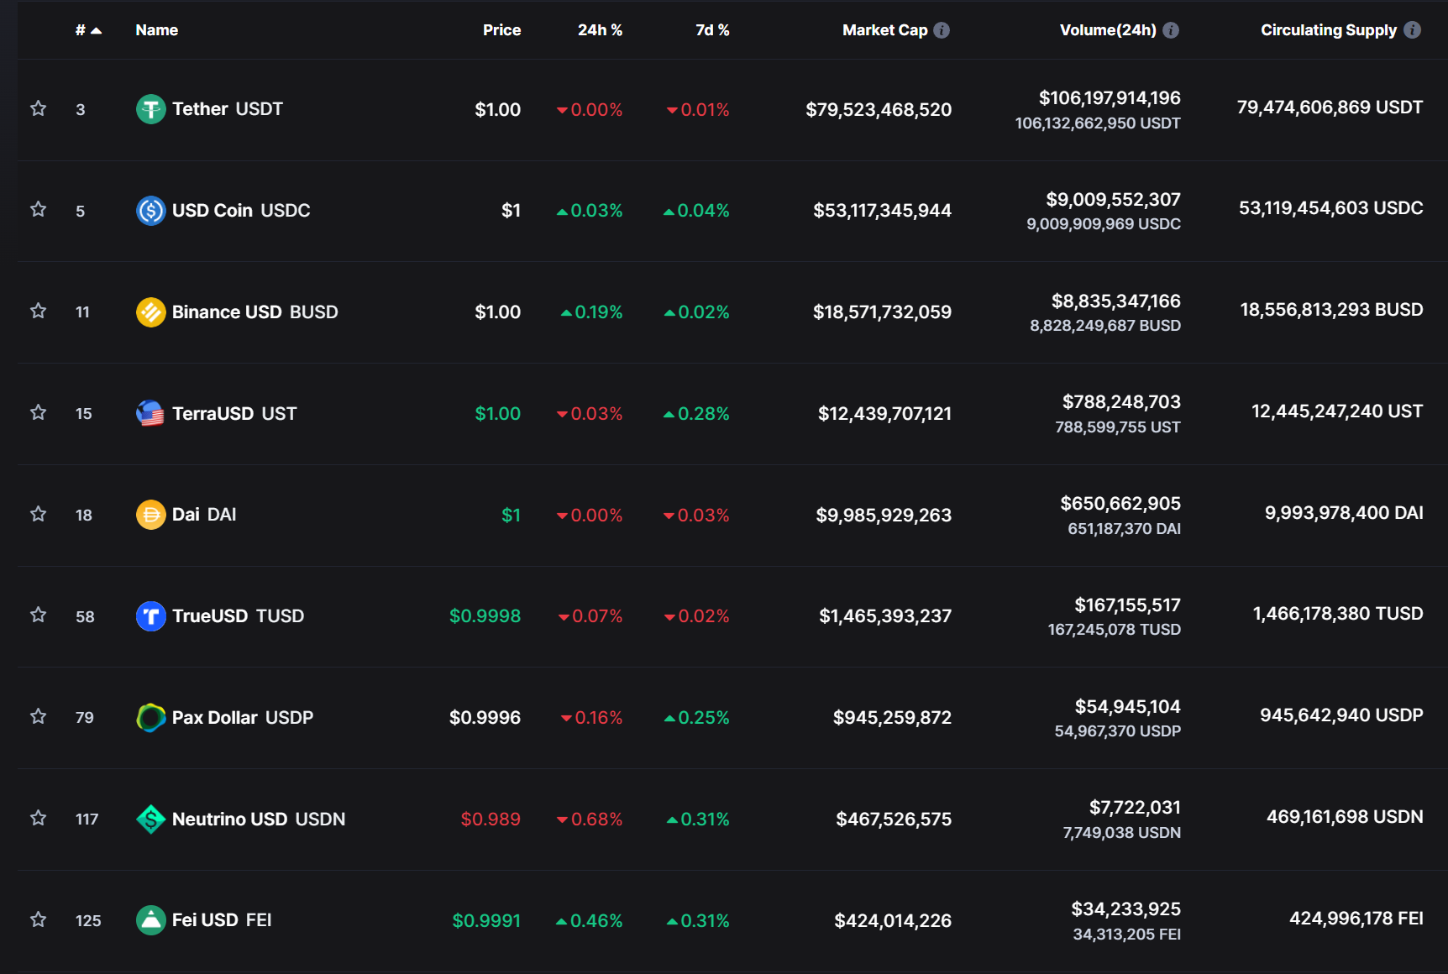The width and height of the screenshot is (1448, 974).
Task: Click the Tether coin logo icon
Action: pos(150,109)
